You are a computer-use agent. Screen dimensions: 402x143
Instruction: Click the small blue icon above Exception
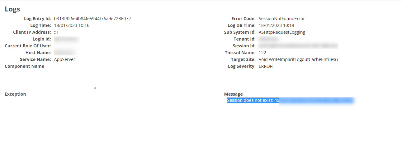(x=95, y=88)
